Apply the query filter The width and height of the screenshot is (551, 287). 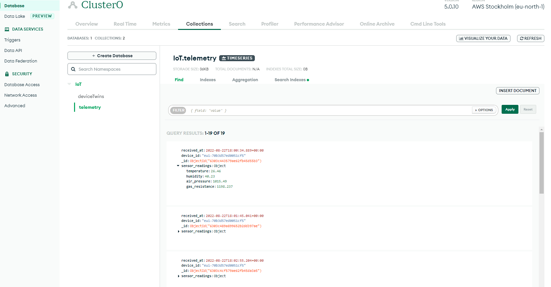point(510,109)
